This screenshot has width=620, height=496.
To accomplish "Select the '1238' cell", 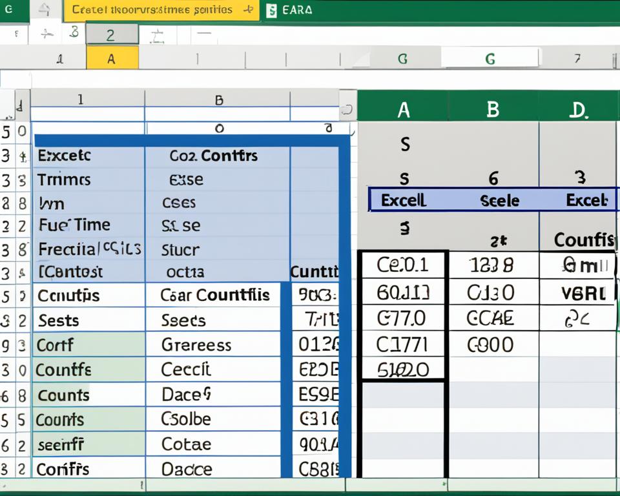I will pos(493,265).
